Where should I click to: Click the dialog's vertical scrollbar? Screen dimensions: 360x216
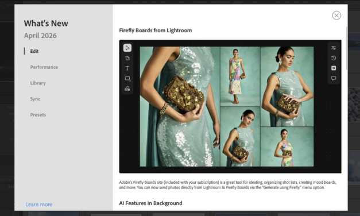point(346,48)
